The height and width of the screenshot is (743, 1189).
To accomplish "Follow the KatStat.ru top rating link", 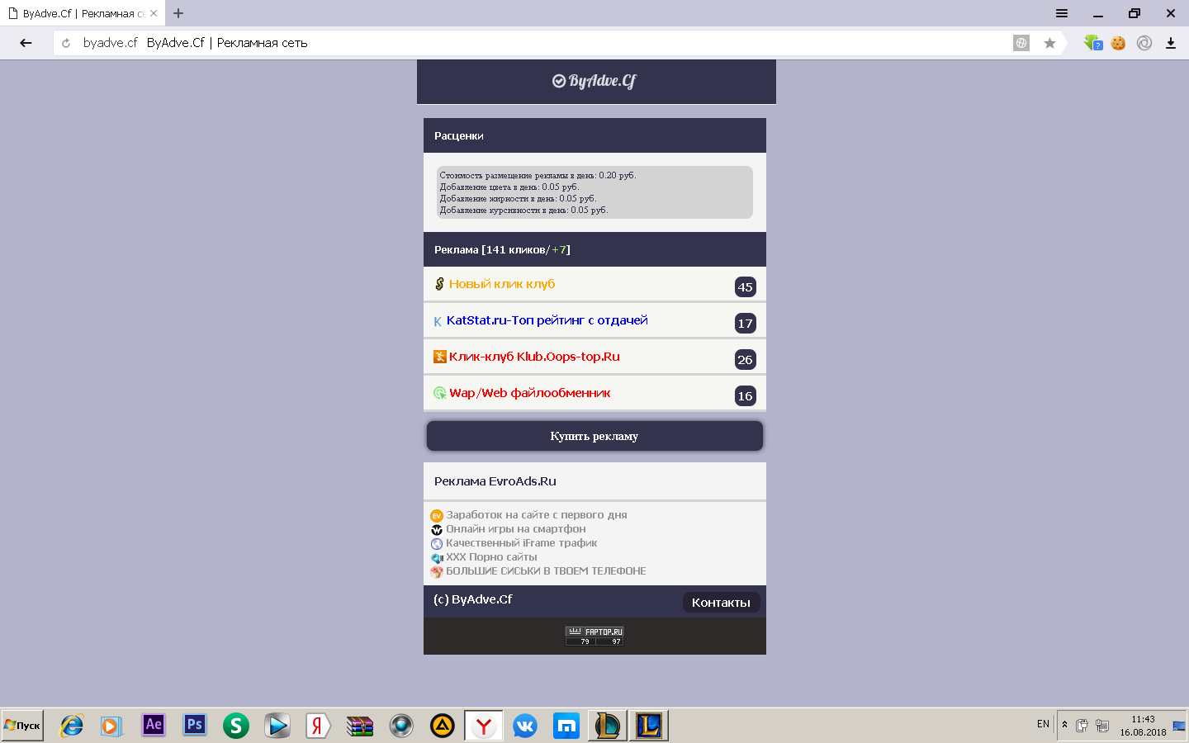I will [x=547, y=320].
